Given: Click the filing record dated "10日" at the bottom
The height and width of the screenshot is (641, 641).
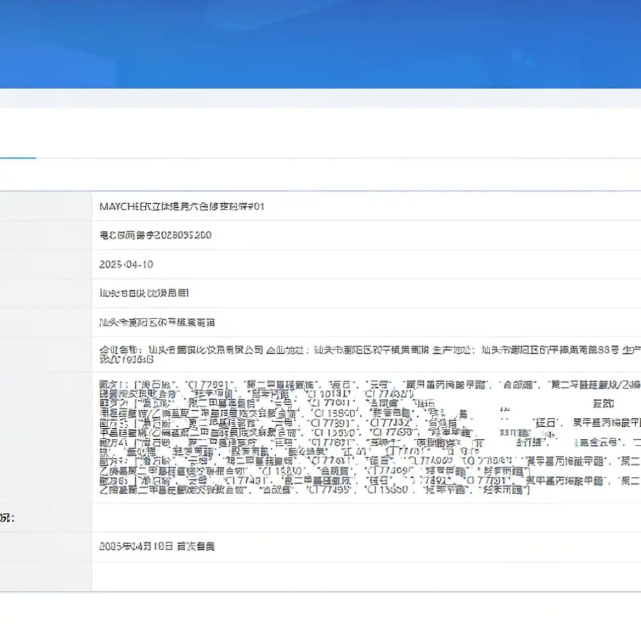Looking at the screenshot, I should (x=157, y=547).
